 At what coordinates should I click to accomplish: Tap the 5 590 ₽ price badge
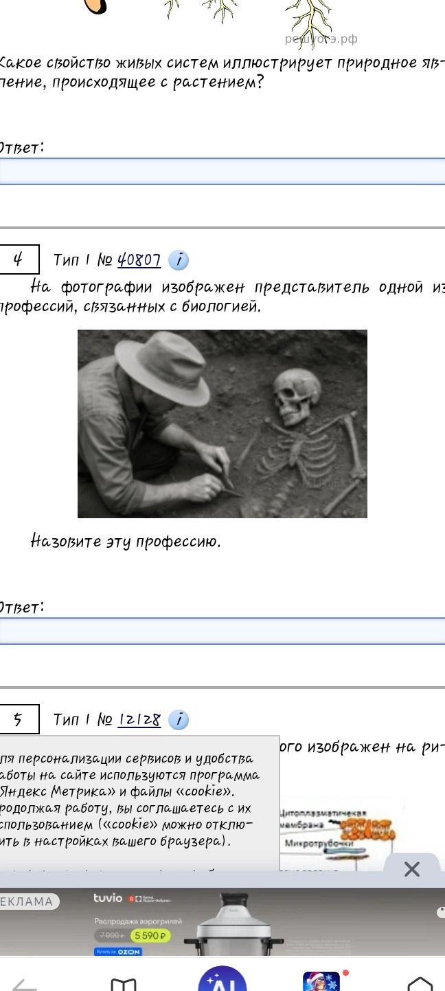(150, 936)
